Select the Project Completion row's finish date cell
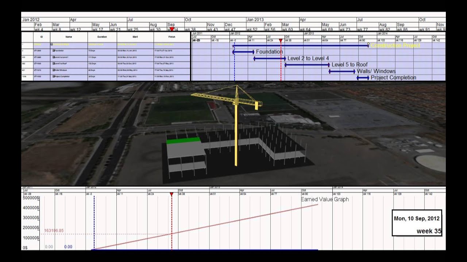Screen dimensions: 467x262 pos(172,77)
